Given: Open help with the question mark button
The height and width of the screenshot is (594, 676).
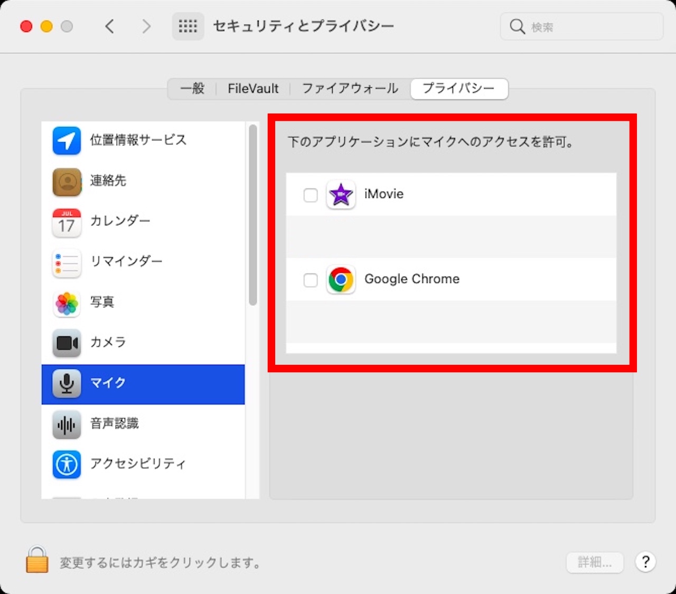Looking at the screenshot, I should click(x=645, y=562).
